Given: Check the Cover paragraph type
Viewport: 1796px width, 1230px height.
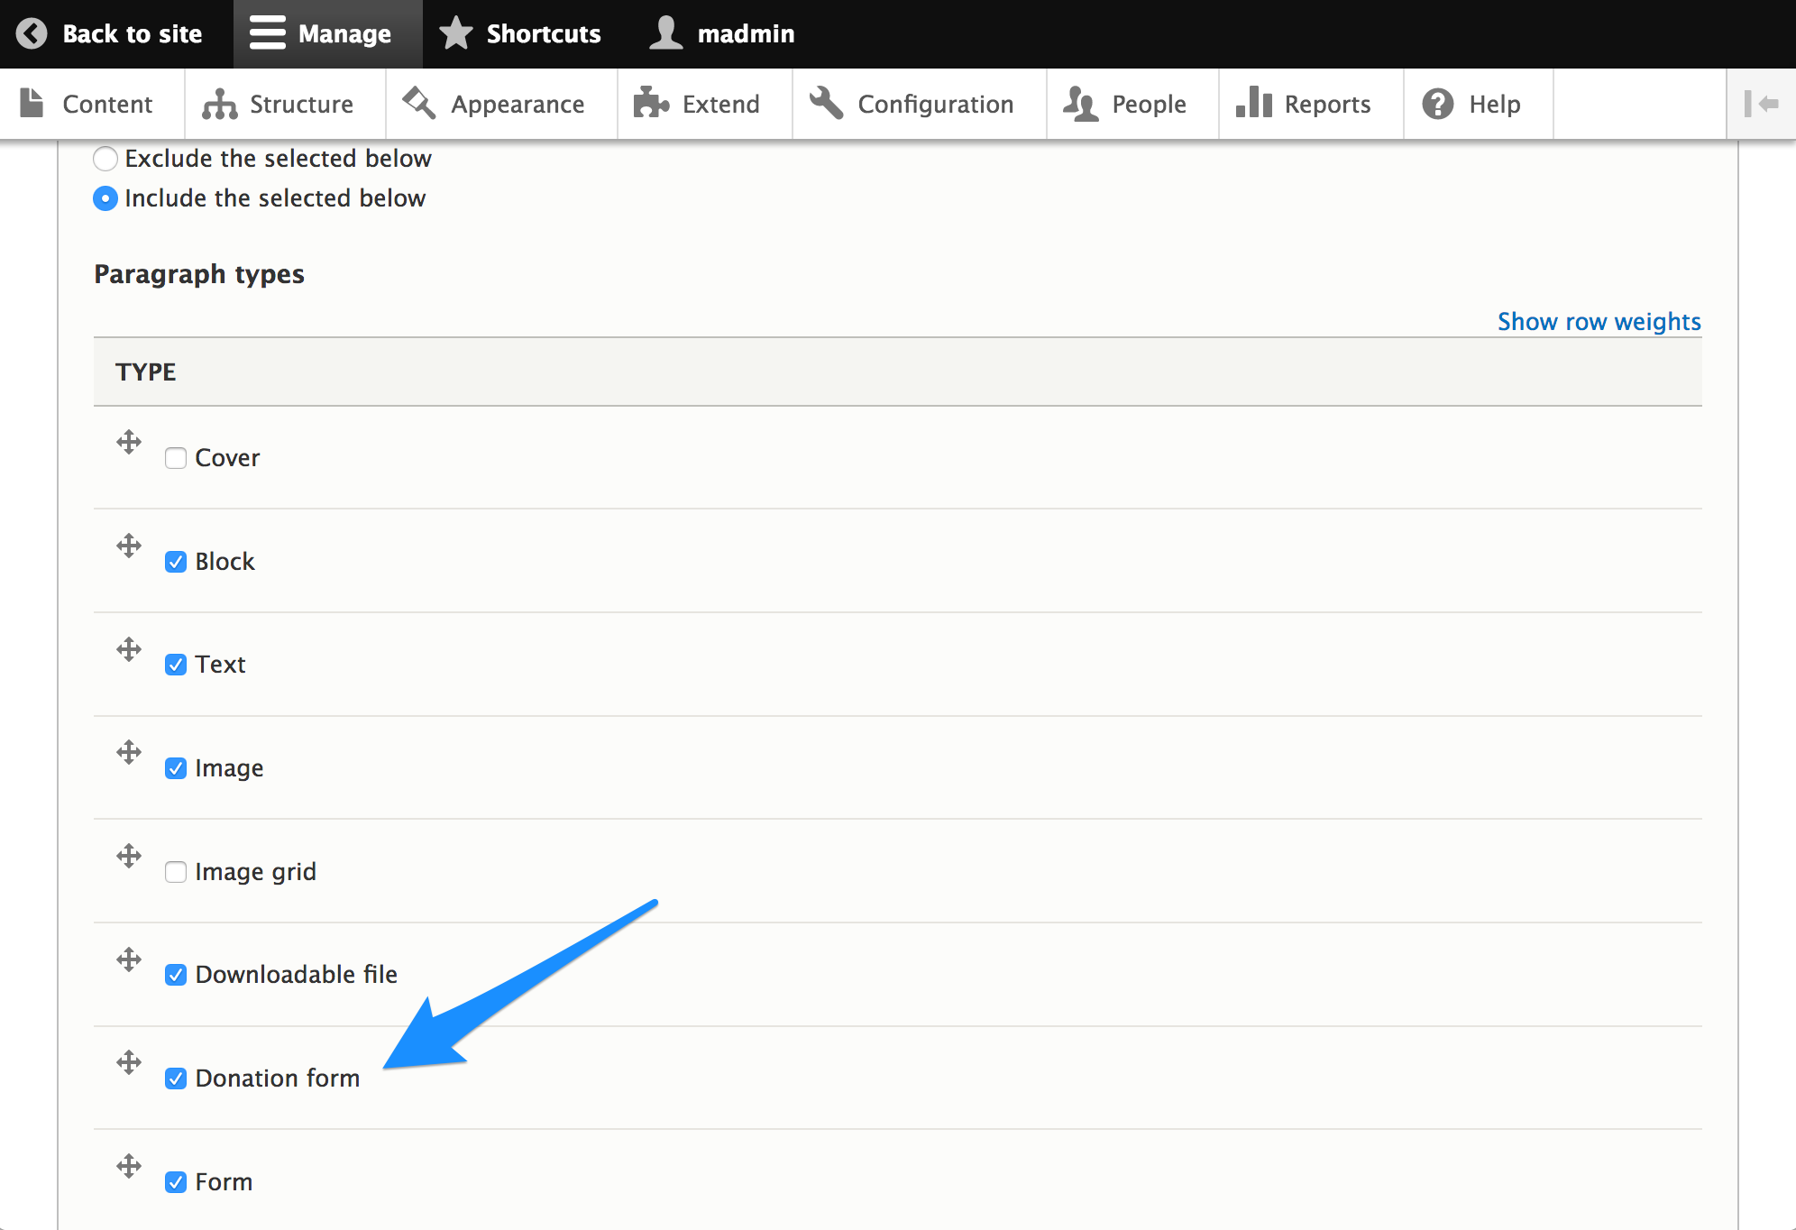Looking at the screenshot, I should pyautogui.click(x=176, y=458).
